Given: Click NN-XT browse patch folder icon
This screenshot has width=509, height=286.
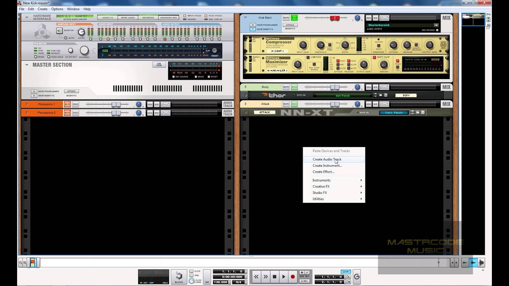Looking at the screenshot, I should point(418,112).
